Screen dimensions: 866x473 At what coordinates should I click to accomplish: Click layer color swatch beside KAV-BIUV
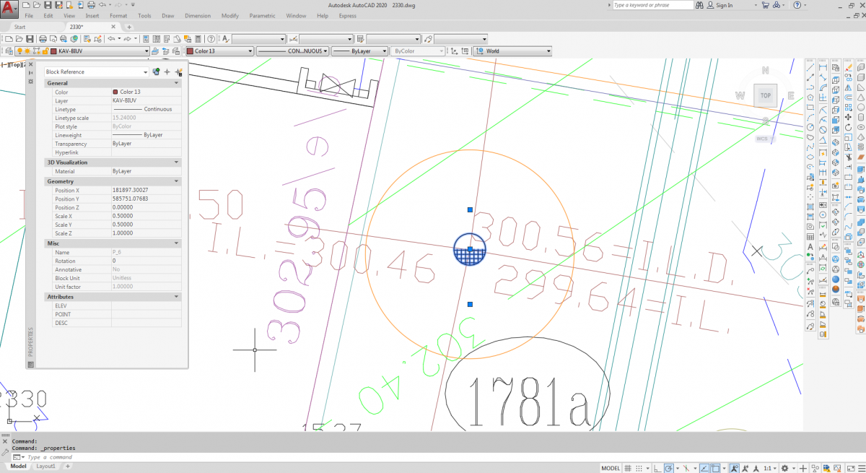(x=53, y=51)
